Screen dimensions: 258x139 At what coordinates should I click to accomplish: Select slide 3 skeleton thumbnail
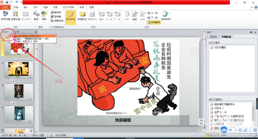pos(19,92)
